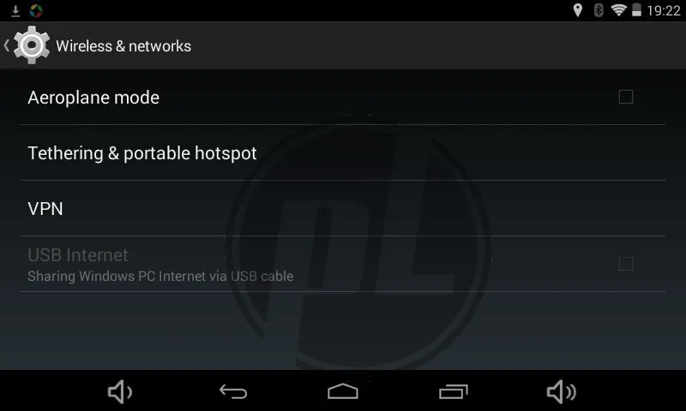Tap the Wi-Fi signal status icon
Viewport: 686px width, 411px height.
point(618,10)
